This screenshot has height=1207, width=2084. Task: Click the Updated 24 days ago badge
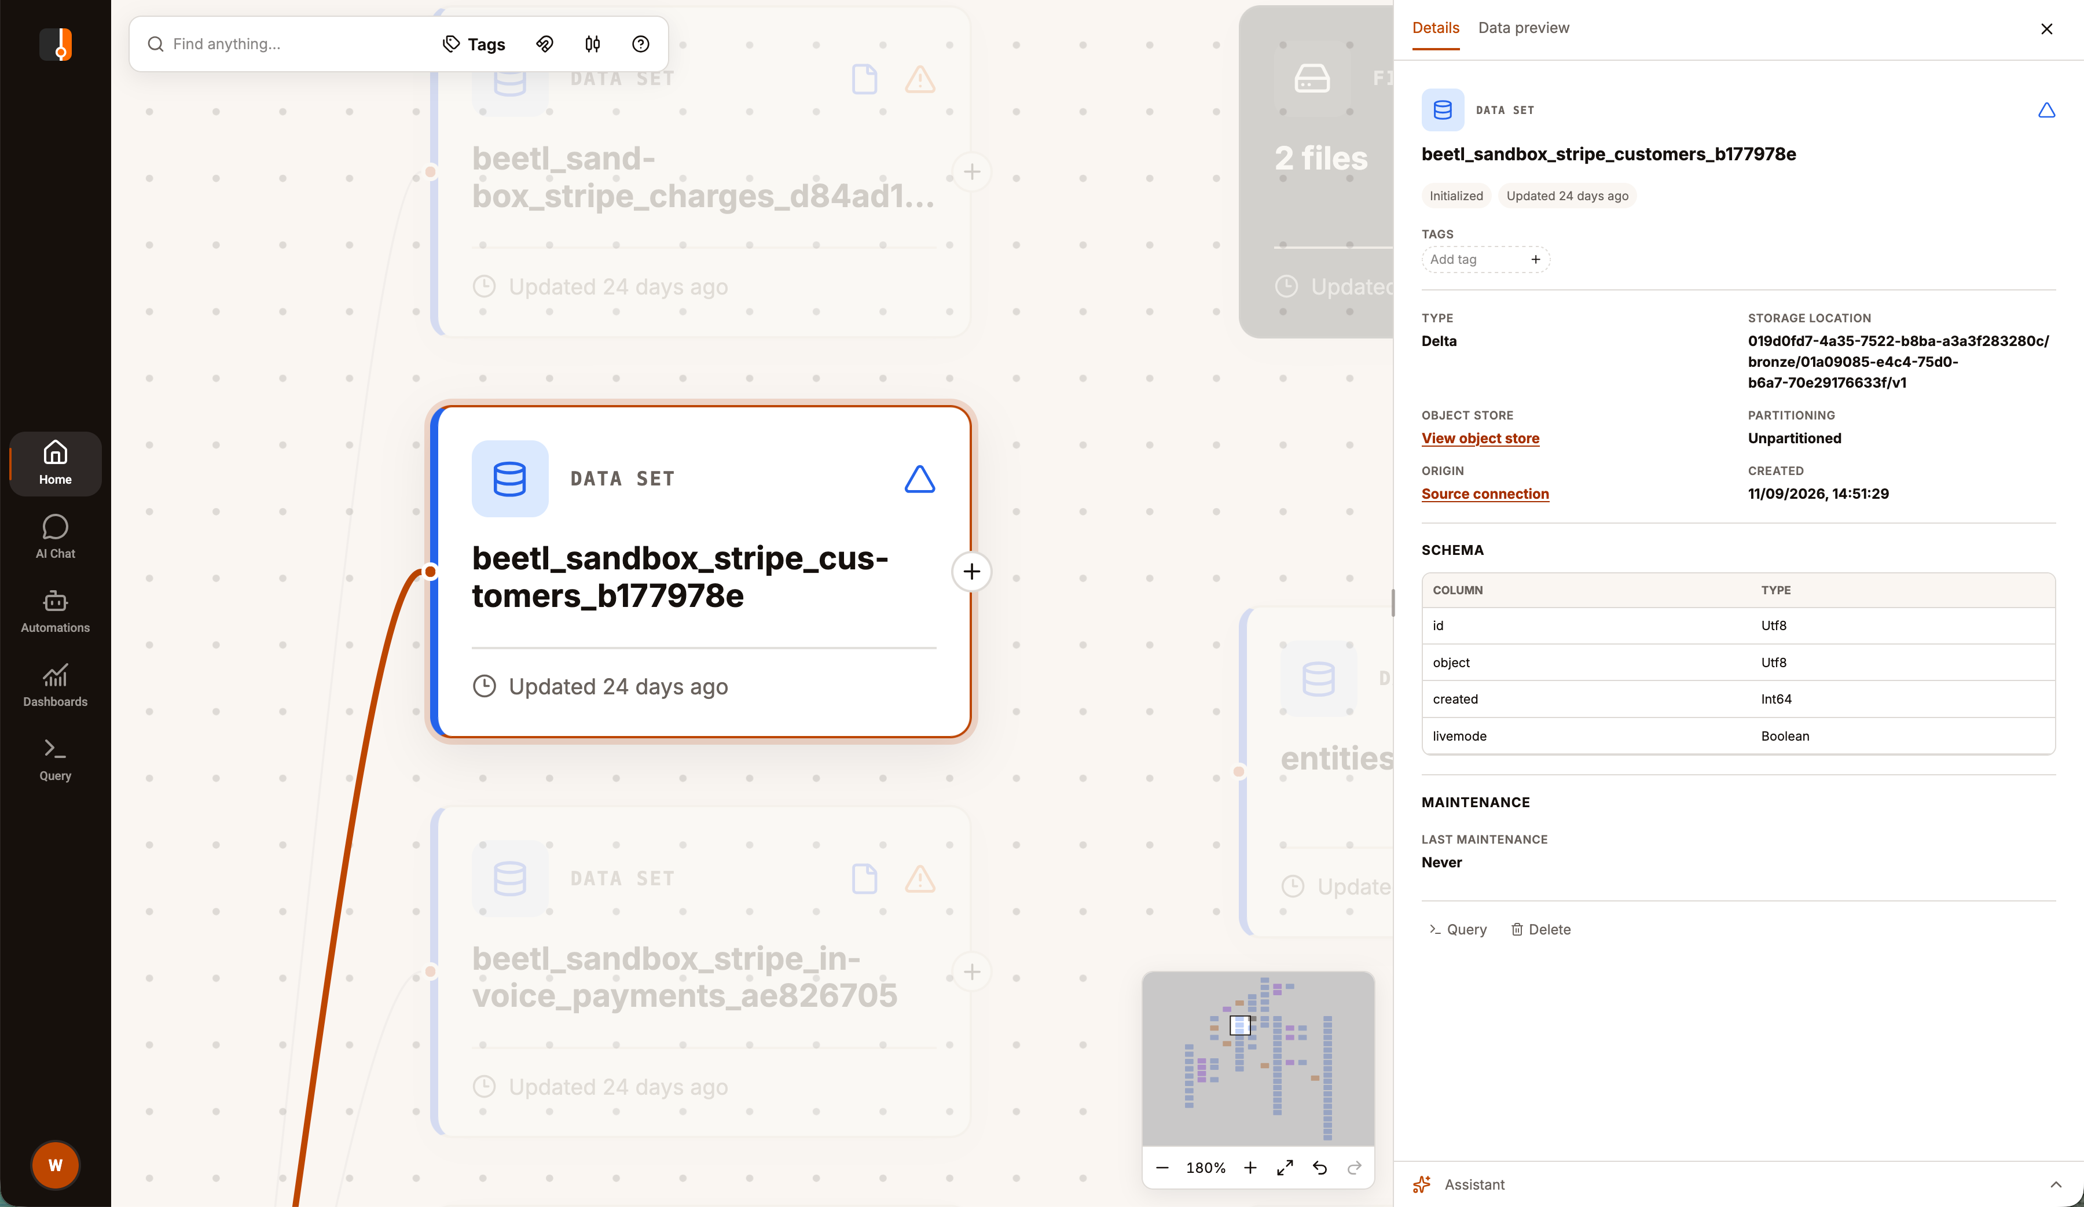point(1567,196)
